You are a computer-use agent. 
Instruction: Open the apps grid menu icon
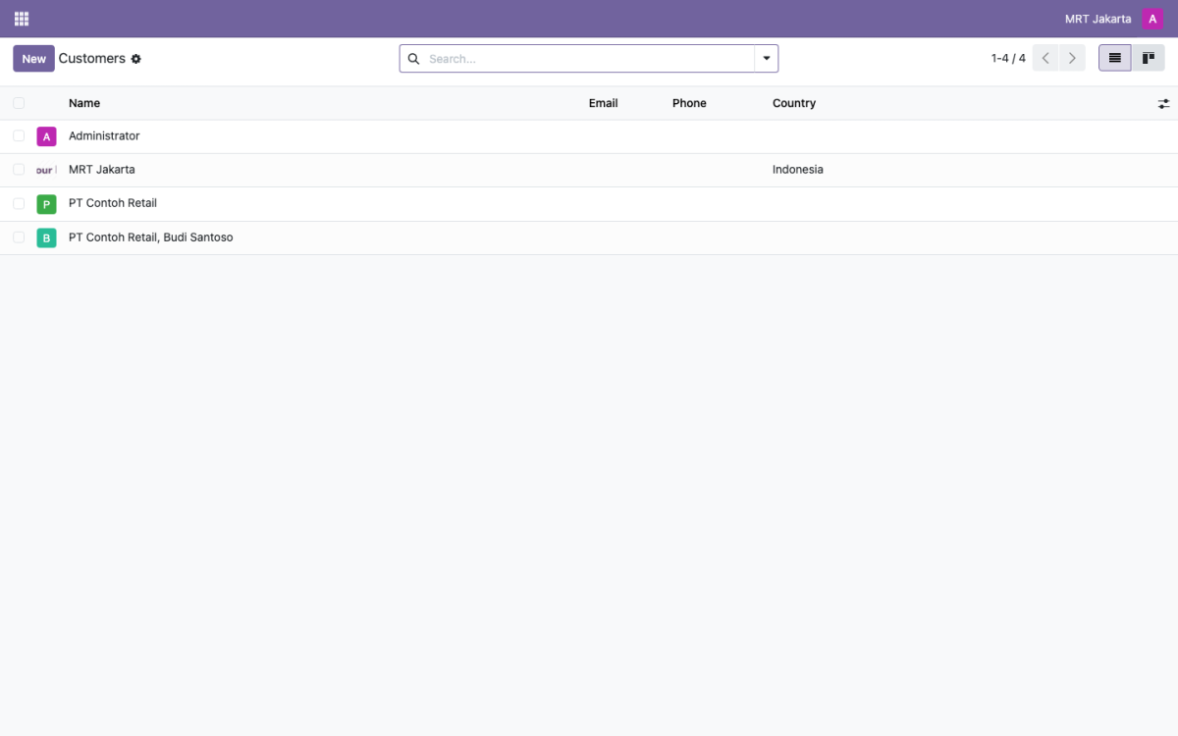22,19
